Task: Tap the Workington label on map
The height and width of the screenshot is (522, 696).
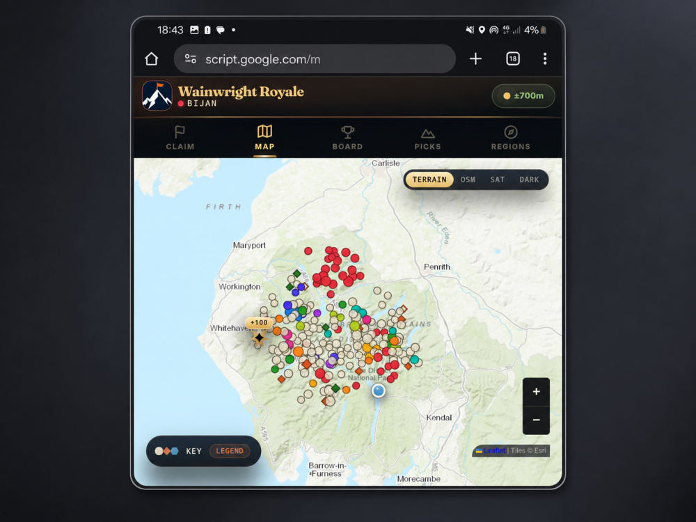Action: pos(239,287)
